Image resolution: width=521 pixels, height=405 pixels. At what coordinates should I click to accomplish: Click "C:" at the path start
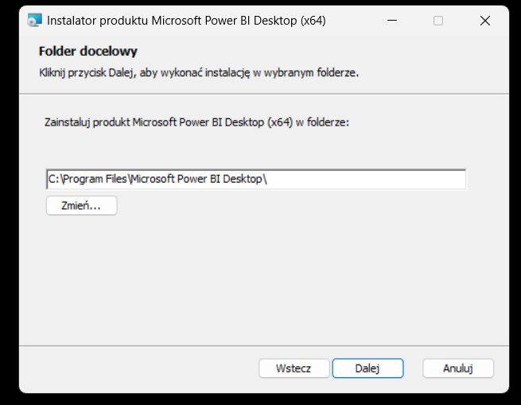[53, 179]
